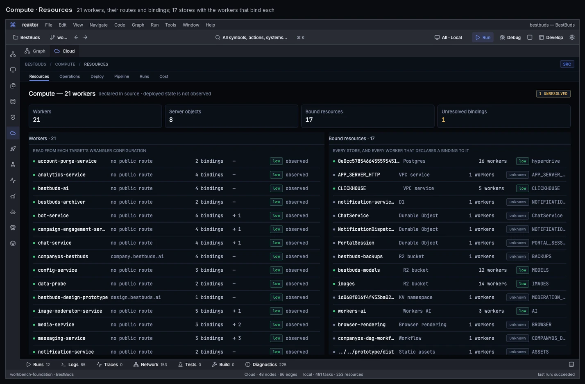Image resolution: width=585 pixels, height=384 pixels.
Task: Open the bar chart sidebar icon
Action: click(x=13, y=196)
